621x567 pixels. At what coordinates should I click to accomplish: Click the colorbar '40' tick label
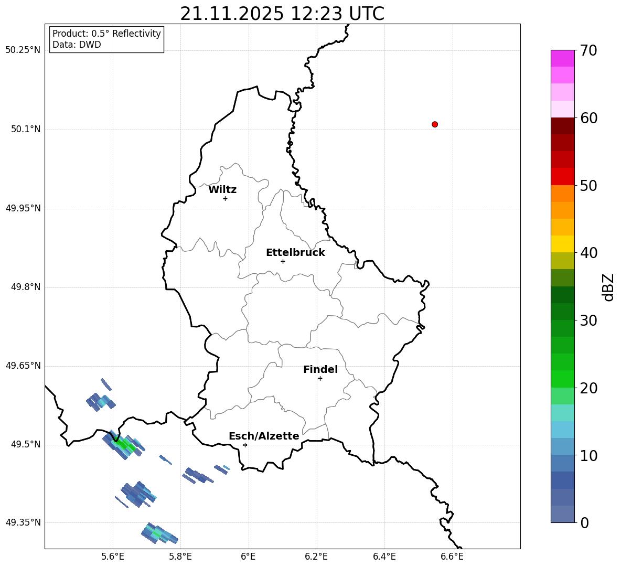pyautogui.click(x=588, y=253)
